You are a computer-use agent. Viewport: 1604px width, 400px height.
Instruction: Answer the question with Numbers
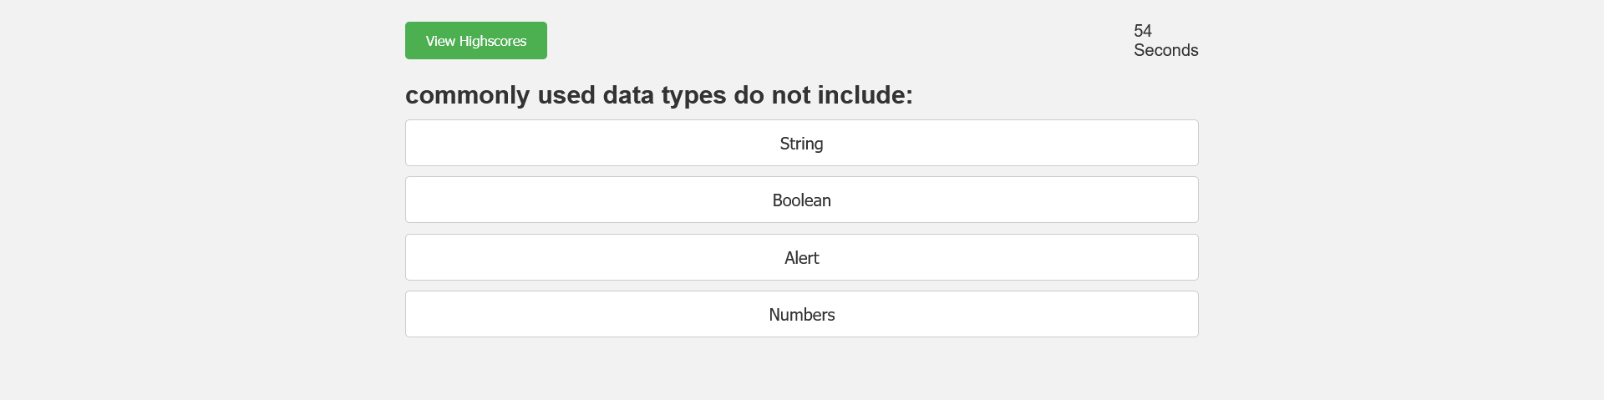click(801, 315)
